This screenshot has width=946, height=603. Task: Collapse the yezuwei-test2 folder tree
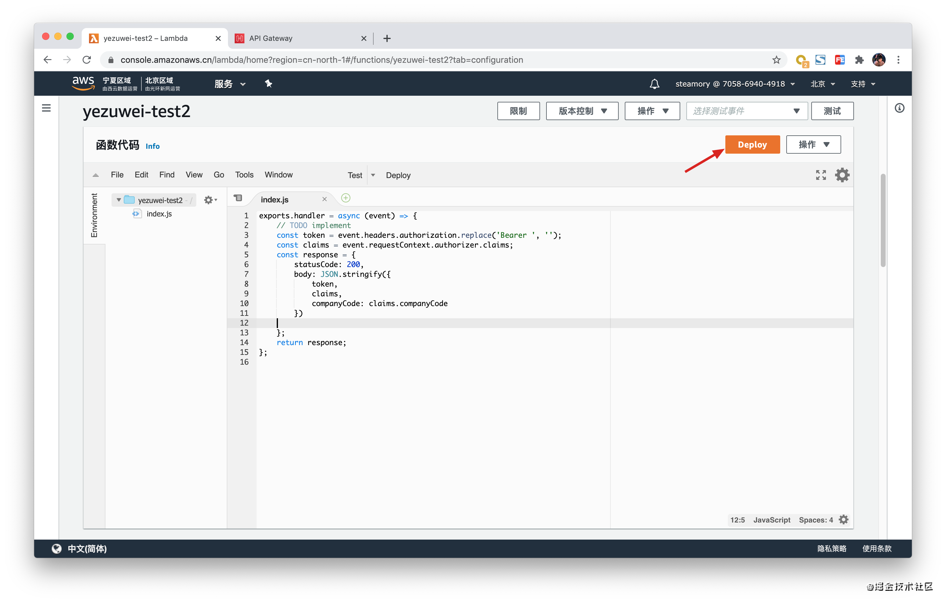(x=119, y=200)
